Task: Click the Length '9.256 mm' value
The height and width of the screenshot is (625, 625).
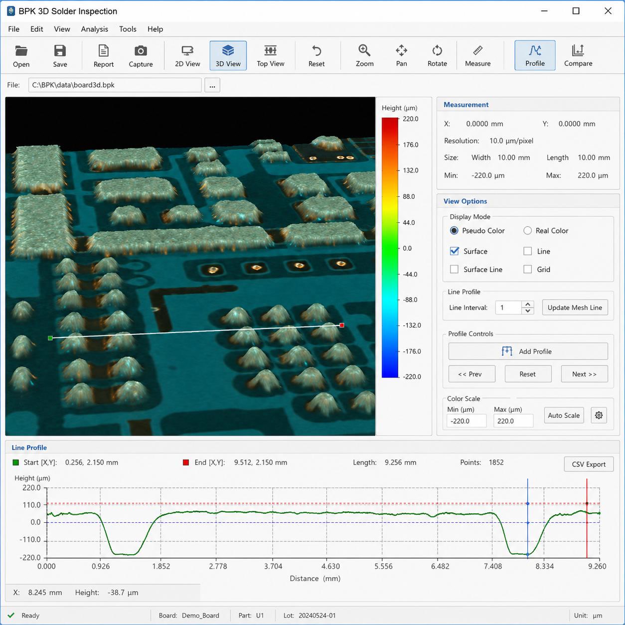Action: [400, 463]
